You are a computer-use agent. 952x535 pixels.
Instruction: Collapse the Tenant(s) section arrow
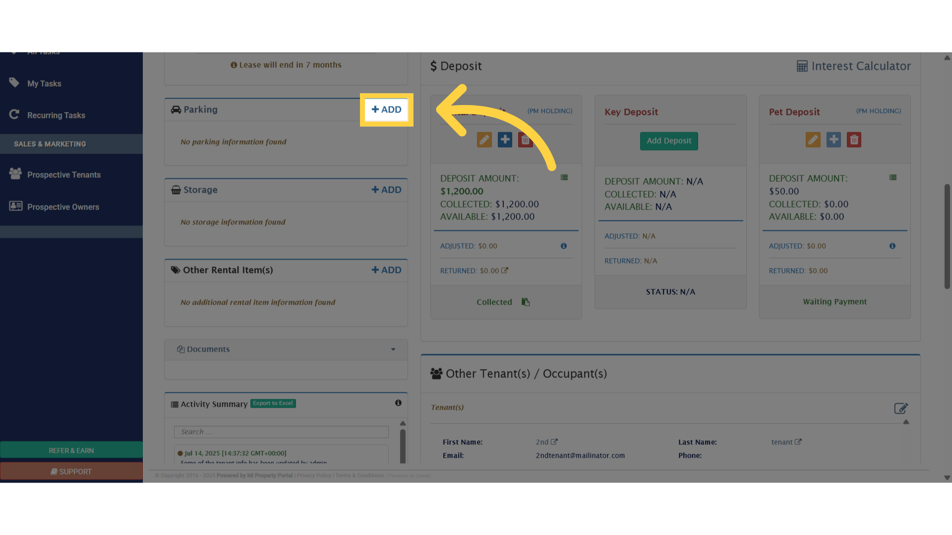[x=906, y=422]
